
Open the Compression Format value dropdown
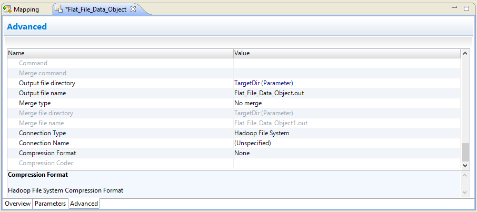tap(346, 153)
